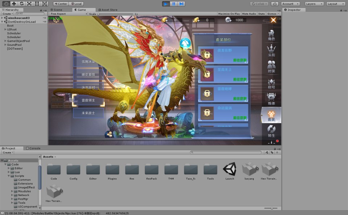This screenshot has width=348, height=215.
Task: Select the combined Transform tool
Action: pos(45,4)
